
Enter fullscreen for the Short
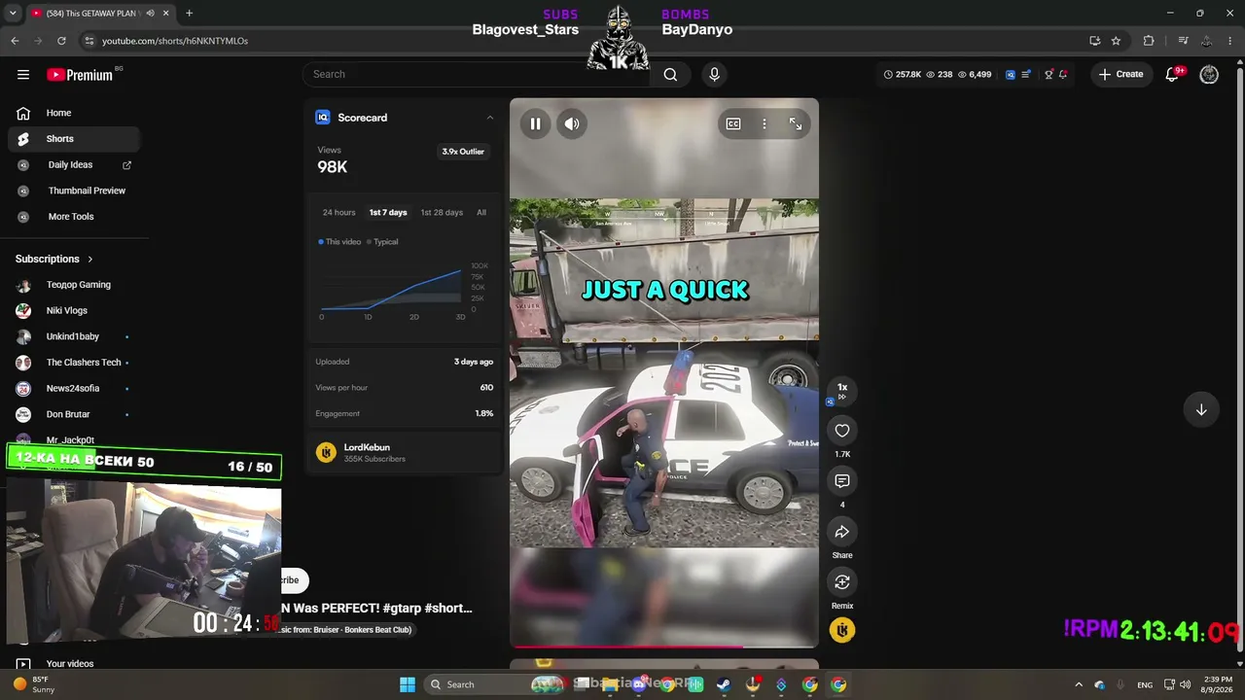(796, 123)
